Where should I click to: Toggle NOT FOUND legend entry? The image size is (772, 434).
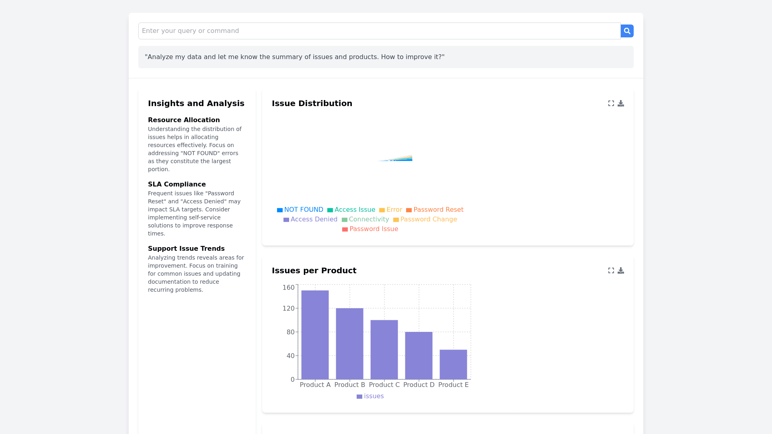click(300, 210)
